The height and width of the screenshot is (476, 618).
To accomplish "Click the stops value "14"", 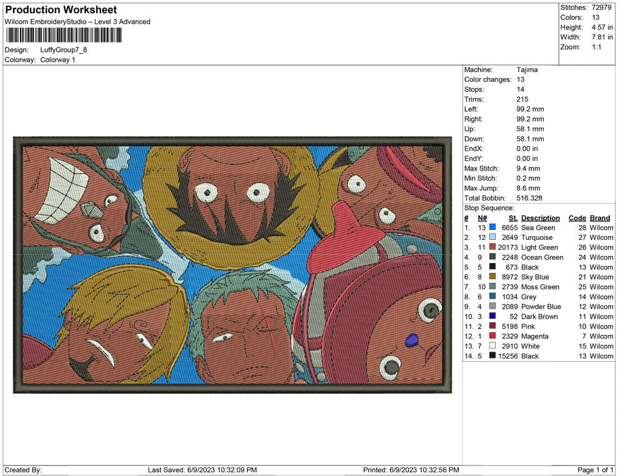I will [x=520, y=89].
